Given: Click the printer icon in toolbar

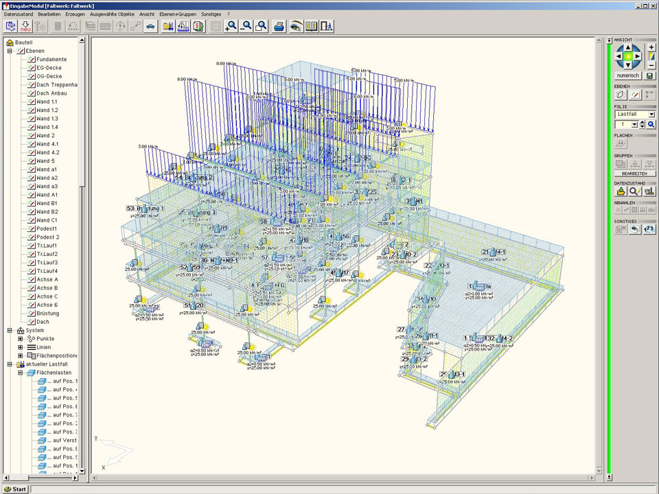Looking at the screenshot, I should [279, 27].
